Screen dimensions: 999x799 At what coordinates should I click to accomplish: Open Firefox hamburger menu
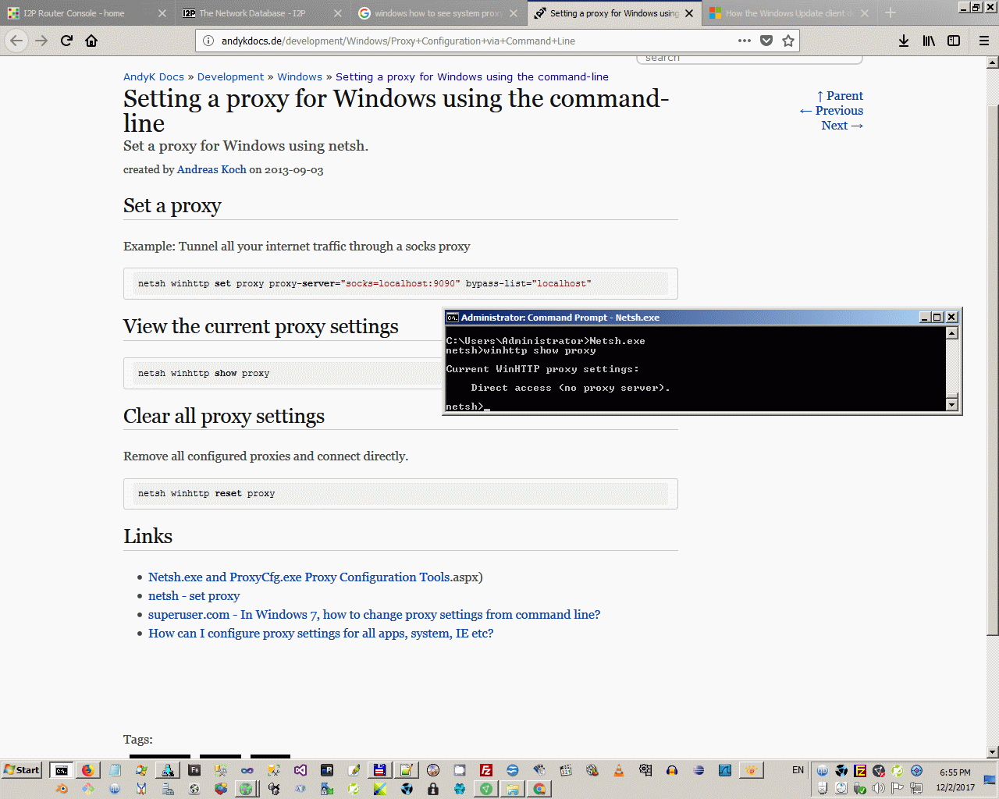[x=984, y=41]
